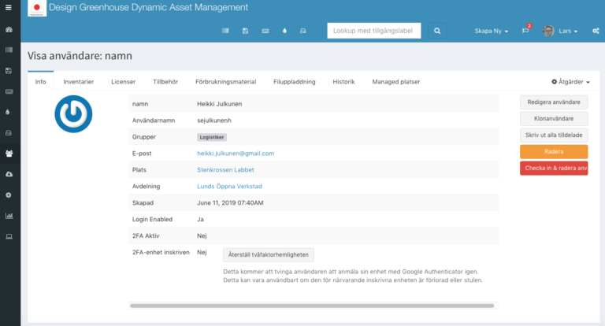Click the Redigera användare button
Viewport: 605px width, 326px height.
(553, 102)
